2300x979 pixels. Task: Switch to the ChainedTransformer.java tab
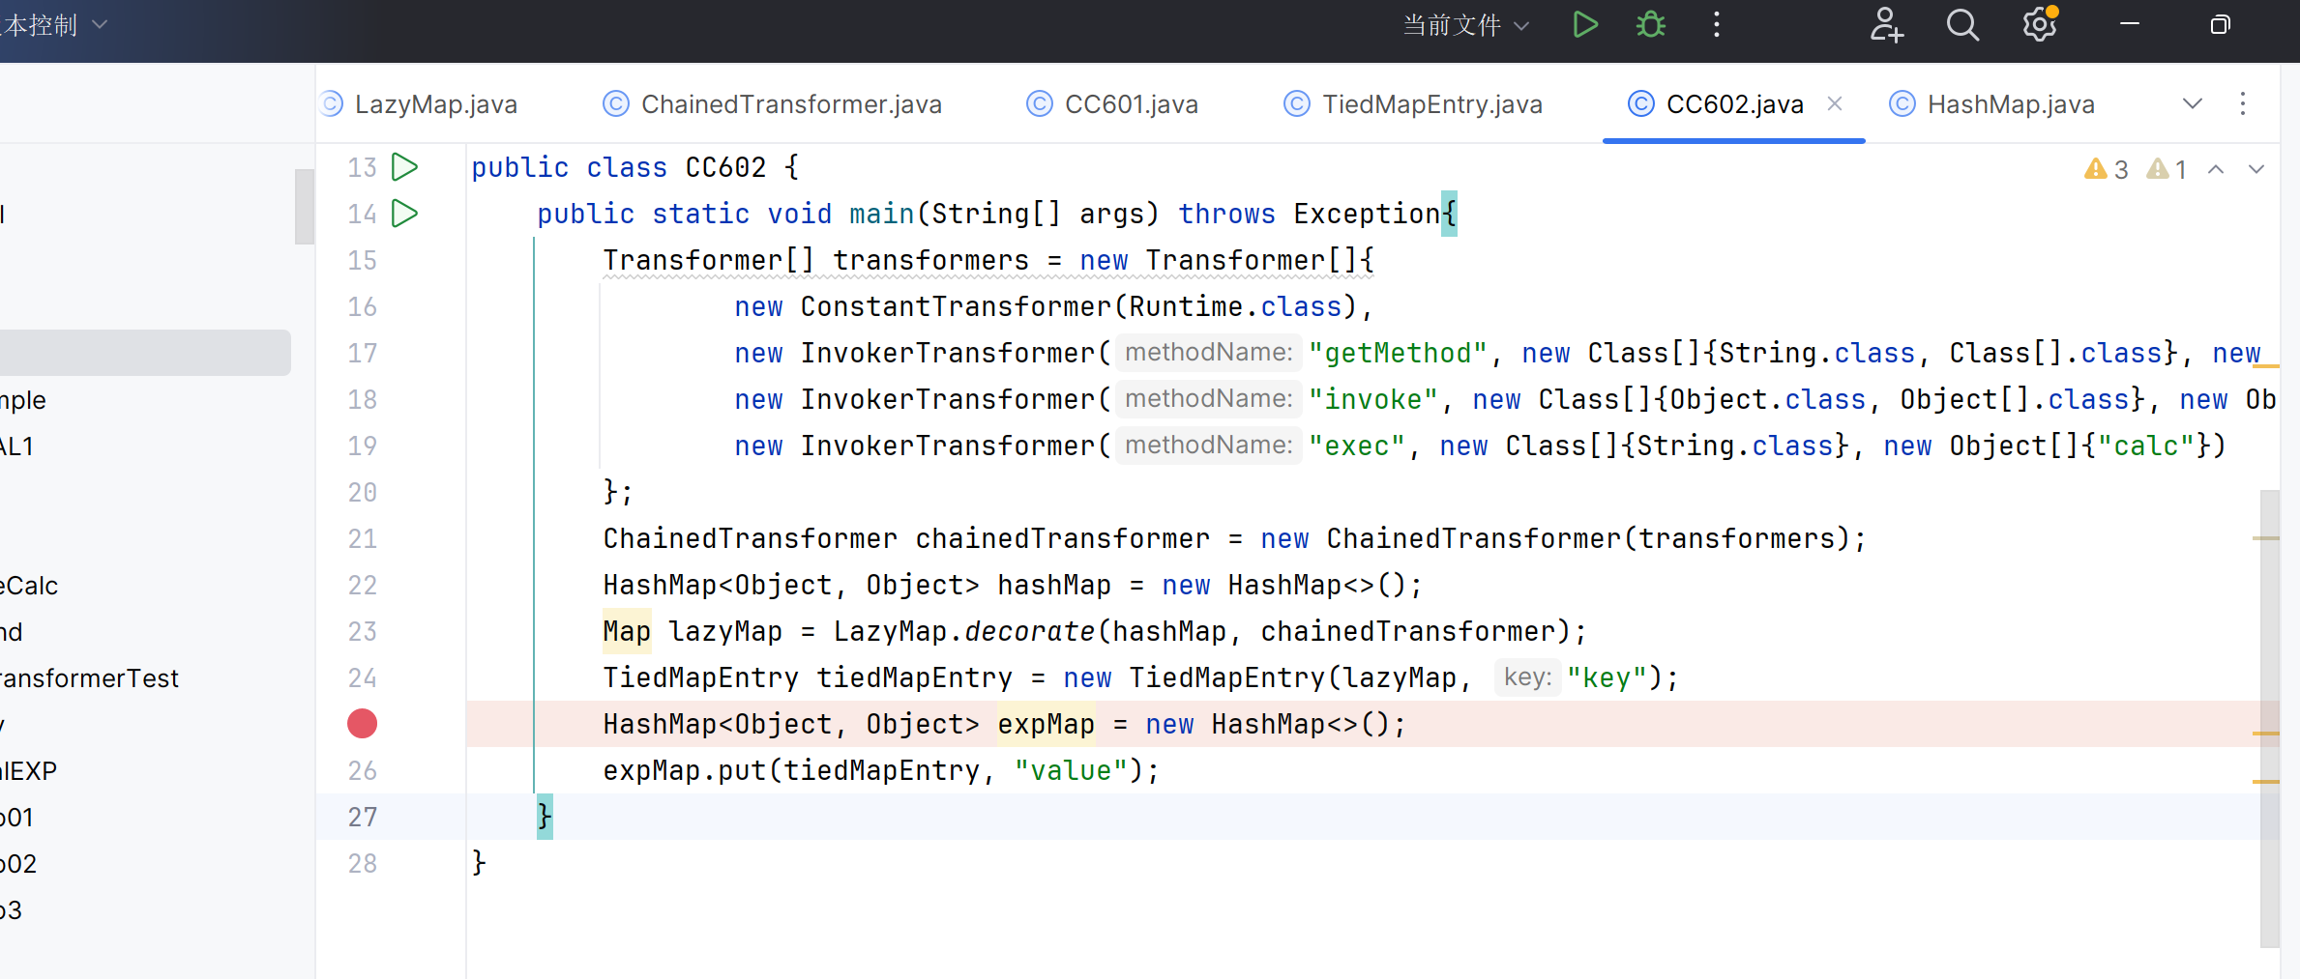tap(773, 104)
